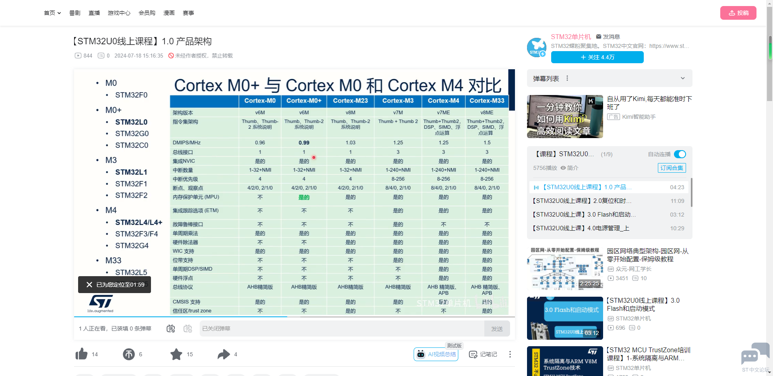Open 弹幕列表 three-dot options

tap(567, 78)
